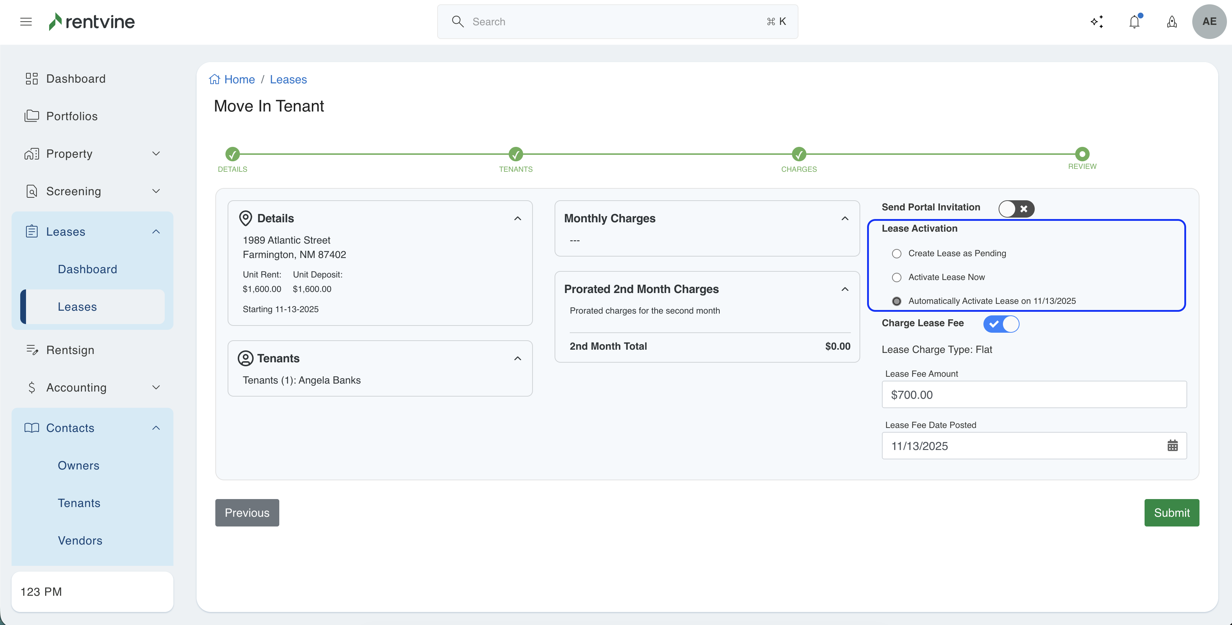Image resolution: width=1232 pixels, height=625 pixels.
Task: Click the Previous button
Action: click(247, 513)
